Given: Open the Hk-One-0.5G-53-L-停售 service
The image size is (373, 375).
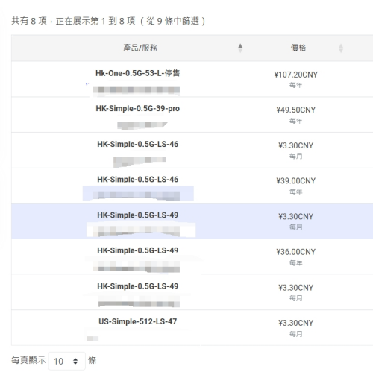Looking at the screenshot, I should pyautogui.click(x=137, y=73).
